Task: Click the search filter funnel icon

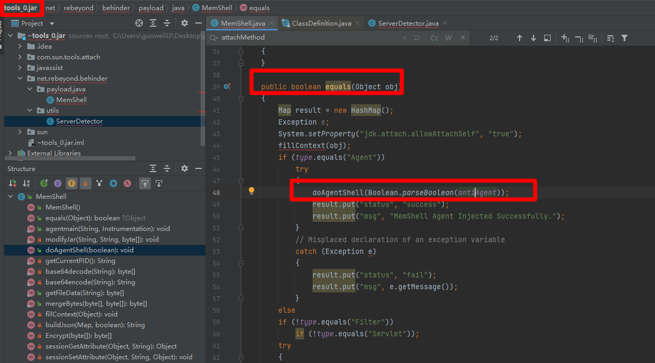Action: [x=624, y=38]
